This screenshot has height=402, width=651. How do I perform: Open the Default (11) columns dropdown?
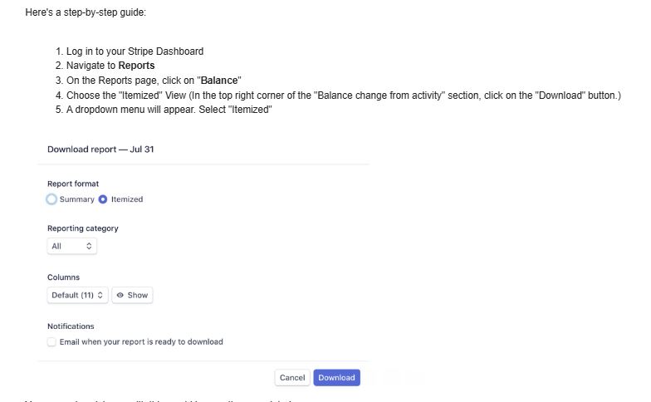pos(78,295)
